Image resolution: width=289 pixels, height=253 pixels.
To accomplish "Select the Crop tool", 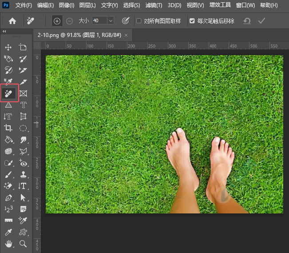I will click(8, 128).
